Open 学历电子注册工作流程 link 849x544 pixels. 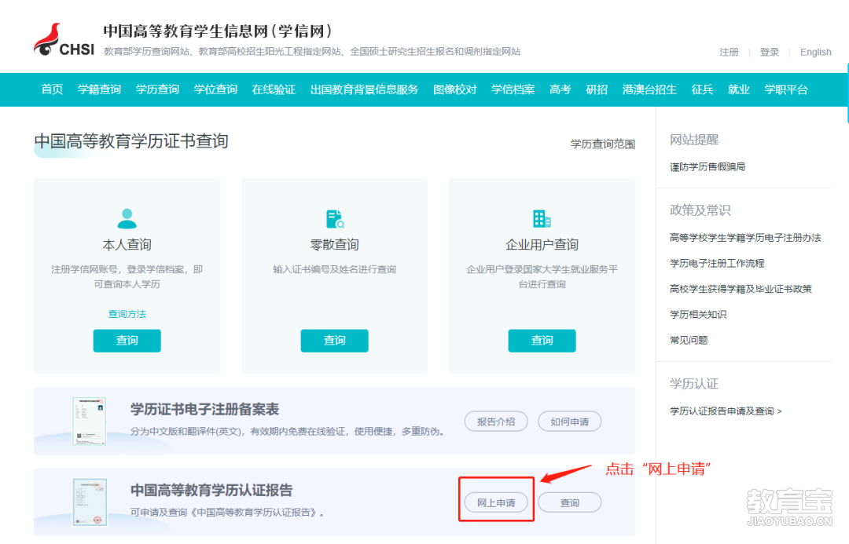pos(717,263)
